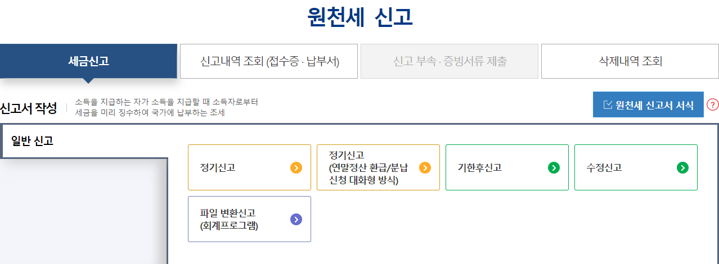Open the 신고 부속·증빙서류 제출 tab
Image resolution: width=719 pixels, height=264 pixels.
tap(450, 61)
